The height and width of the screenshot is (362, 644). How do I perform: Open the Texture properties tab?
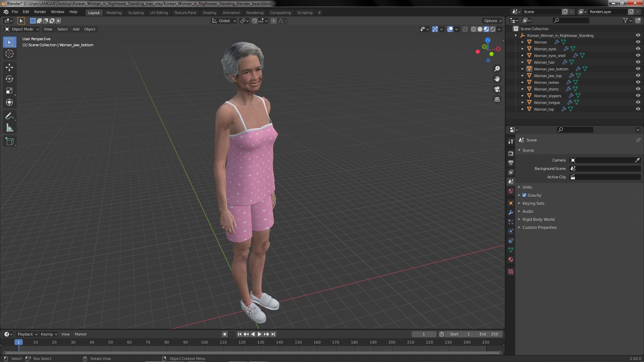click(x=511, y=271)
